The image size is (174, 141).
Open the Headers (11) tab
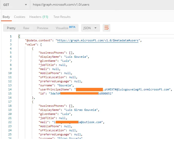coord(38,17)
